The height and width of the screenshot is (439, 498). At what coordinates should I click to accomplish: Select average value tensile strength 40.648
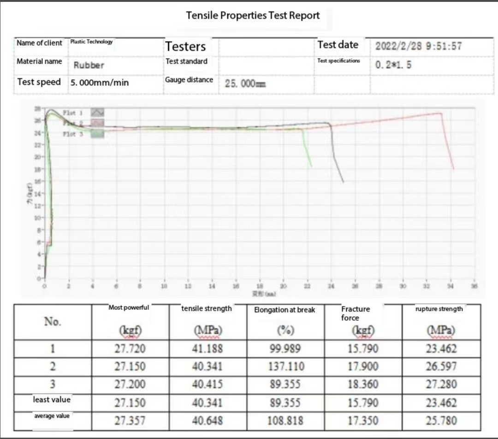point(207,420)
